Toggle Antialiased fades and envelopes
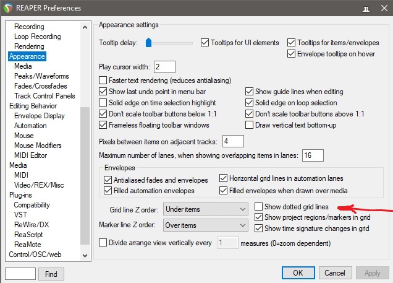Image resolution: width=393 pixels, height=283 pixels. 108,180
